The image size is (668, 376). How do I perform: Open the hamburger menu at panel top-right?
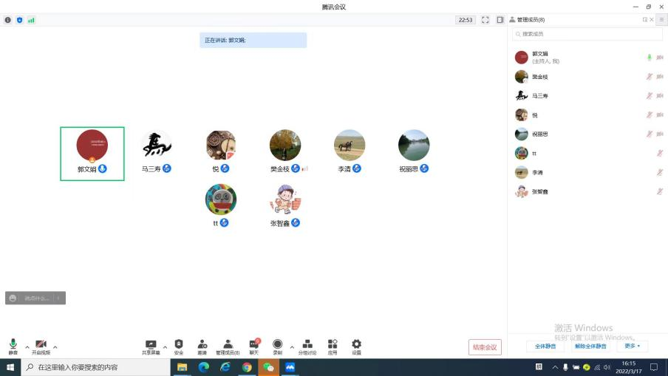click(661, 20)
